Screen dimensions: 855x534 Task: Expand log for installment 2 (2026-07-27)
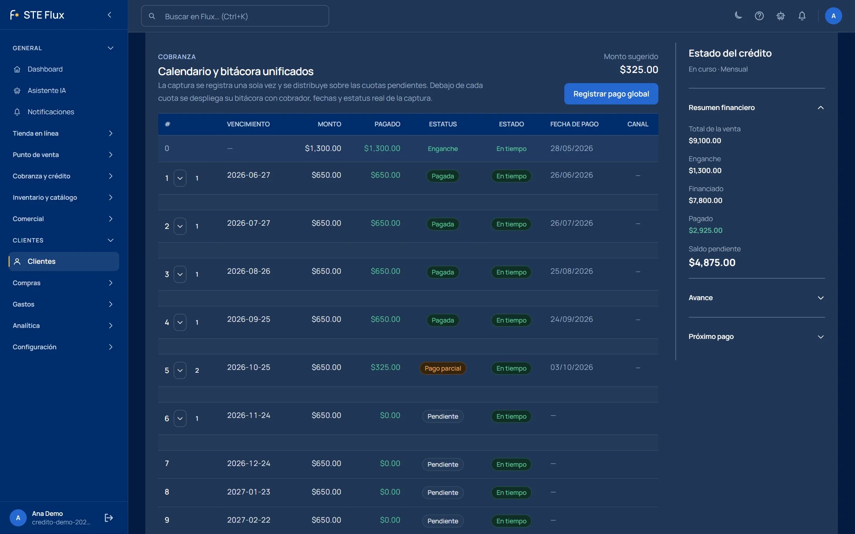pyautogui.click(x=180, y=226)
